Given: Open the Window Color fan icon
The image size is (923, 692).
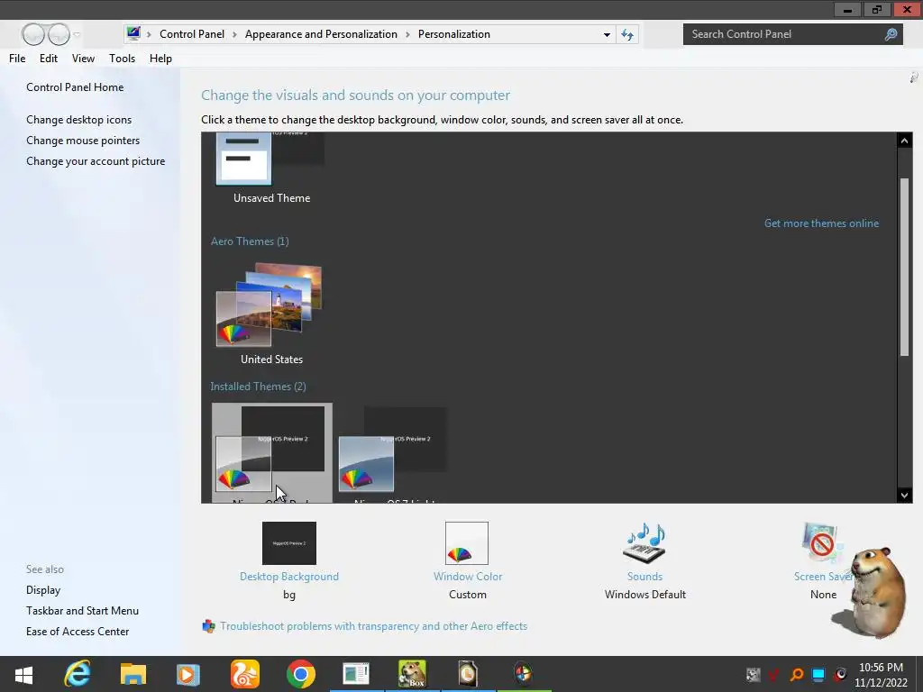Looking at the screenshot, I should pyautogui.click(x=467, y=543).
